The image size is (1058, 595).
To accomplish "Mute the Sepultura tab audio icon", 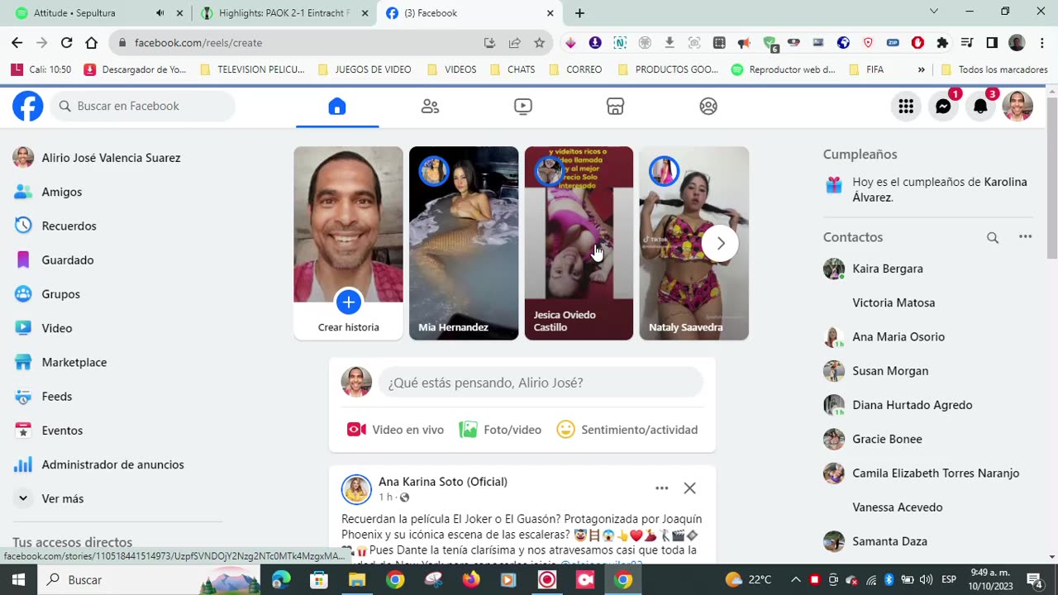I will (x=160, y=13).
